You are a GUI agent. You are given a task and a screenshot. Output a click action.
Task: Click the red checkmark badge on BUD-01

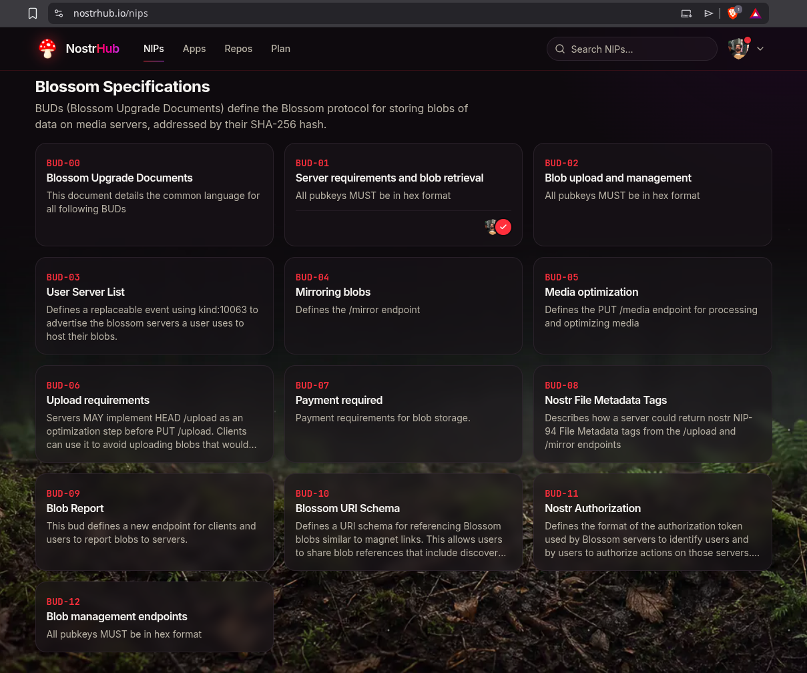point(503,227)
